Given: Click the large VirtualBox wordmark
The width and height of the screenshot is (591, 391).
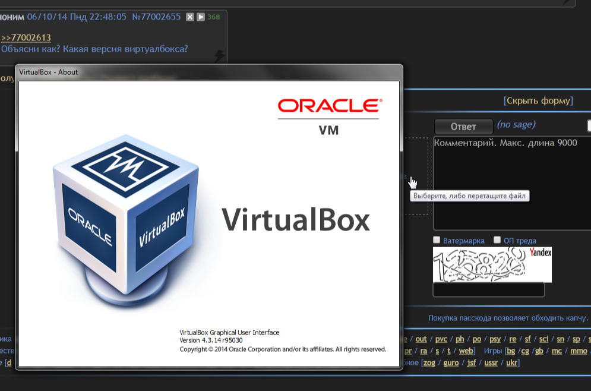Looking at the screenshot, I should click(296, 220).
